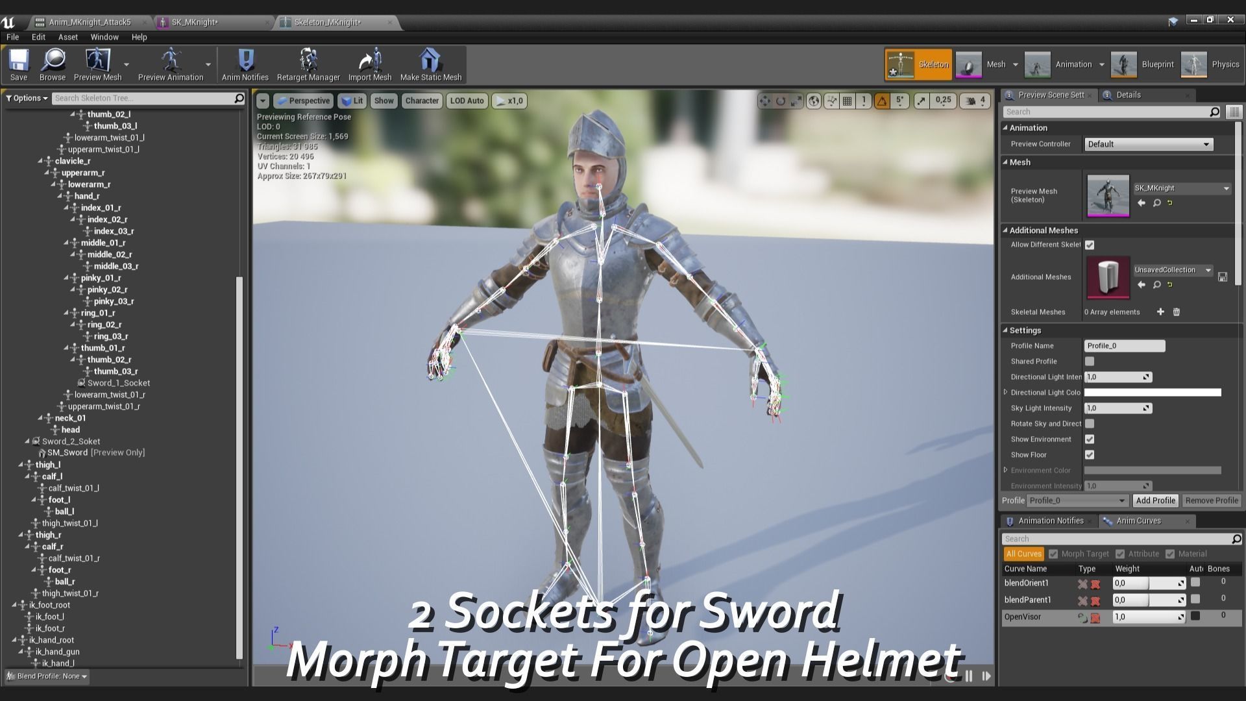Add a Skeletal Meshes array element
The width and height of the screenshot is (1246, 701).
(1160, 312)
